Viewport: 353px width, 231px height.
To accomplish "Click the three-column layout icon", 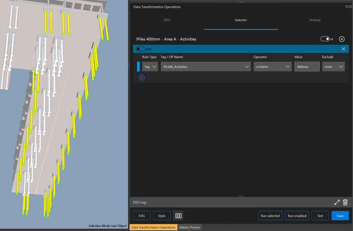I will (178, 216).
